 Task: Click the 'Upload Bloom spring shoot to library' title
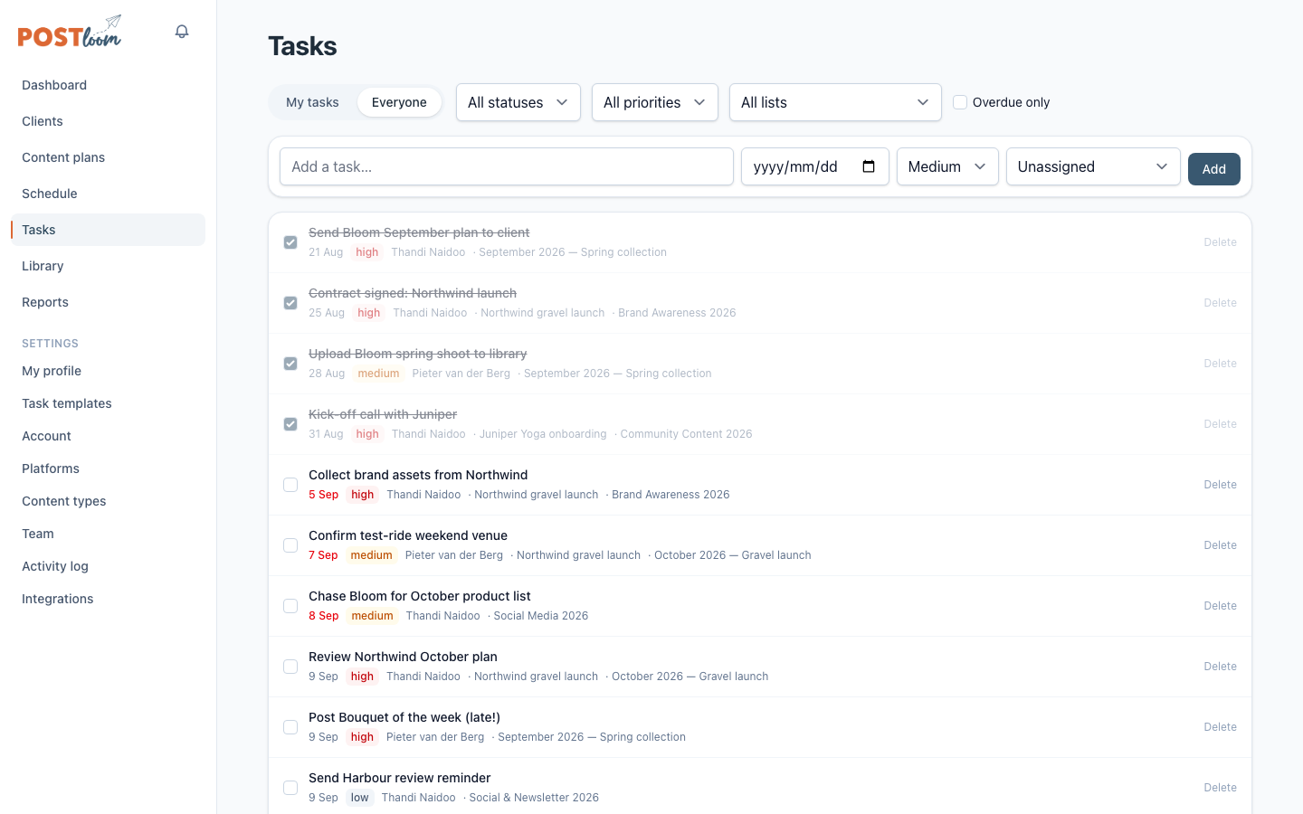pyautogui.click(x=417, y=354)
